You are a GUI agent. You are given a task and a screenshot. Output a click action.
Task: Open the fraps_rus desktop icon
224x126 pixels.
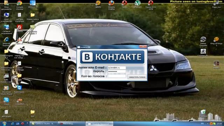[x=216, y=4]
